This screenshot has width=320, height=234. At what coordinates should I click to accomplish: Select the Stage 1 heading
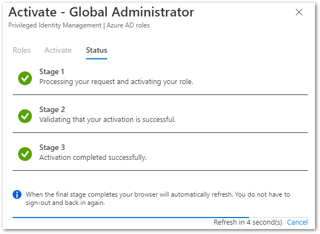52,72
